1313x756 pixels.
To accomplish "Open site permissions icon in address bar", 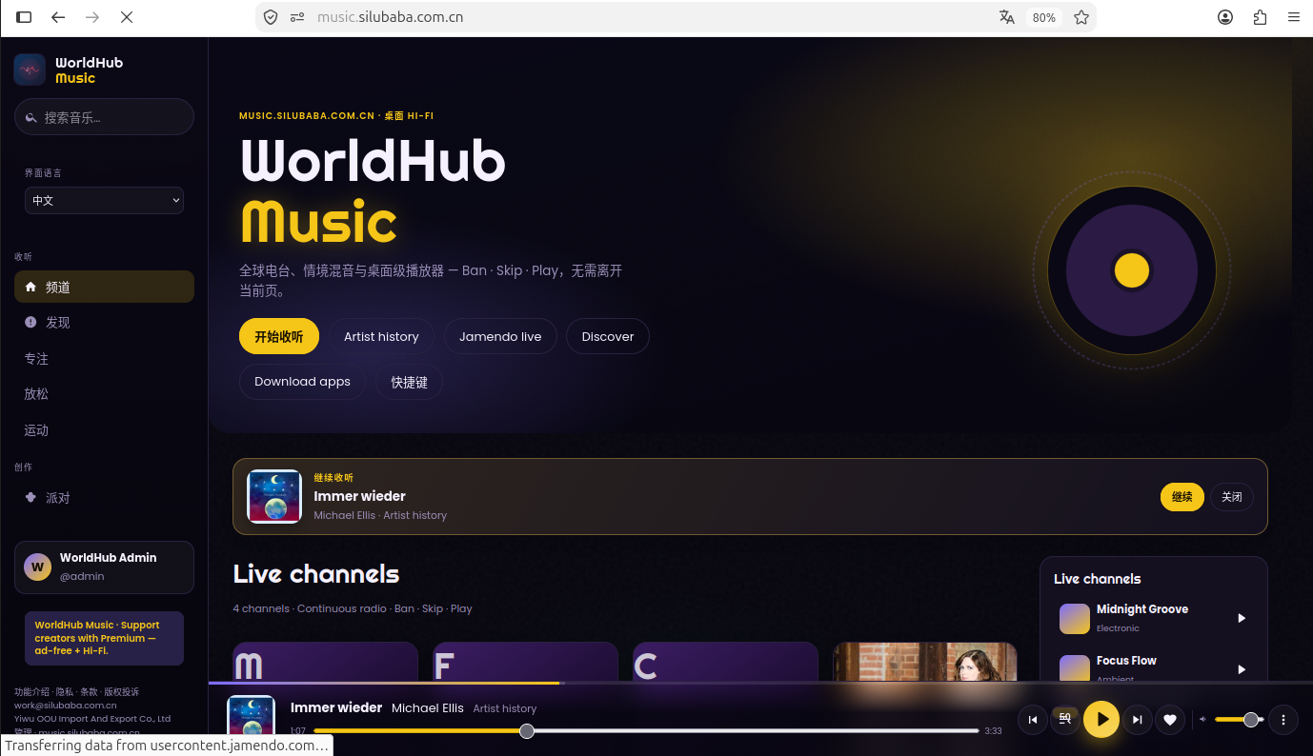I will pos(297,17).
